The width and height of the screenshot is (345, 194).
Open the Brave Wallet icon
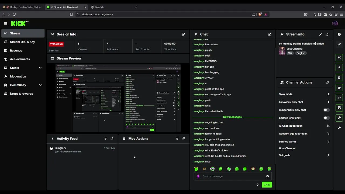click(x=325, y=14)
